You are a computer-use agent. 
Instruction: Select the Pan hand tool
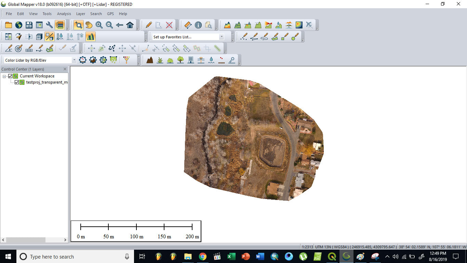click(x=89, y=25)
